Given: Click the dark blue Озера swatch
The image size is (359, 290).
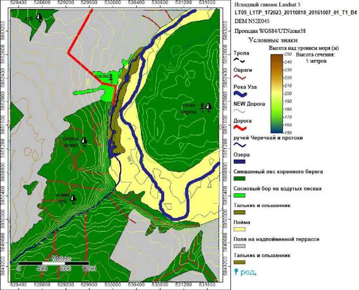Looking at the screenshot, I should (240, 162).
